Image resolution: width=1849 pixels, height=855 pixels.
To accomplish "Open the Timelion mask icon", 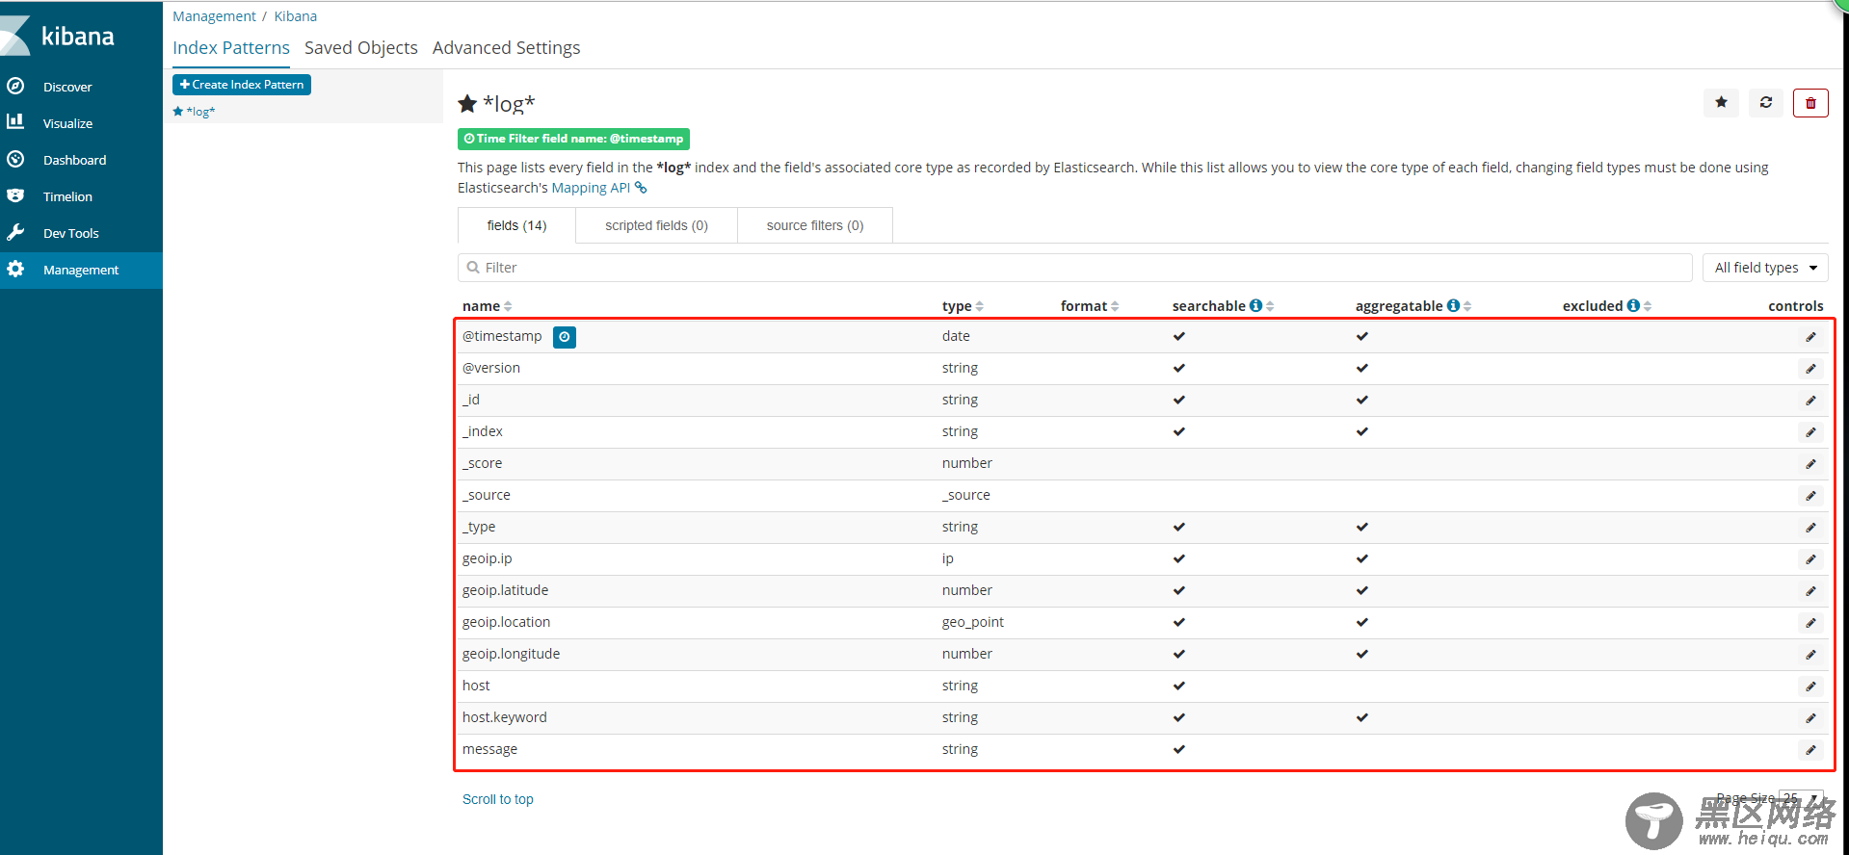I will (x=15, y=195).
